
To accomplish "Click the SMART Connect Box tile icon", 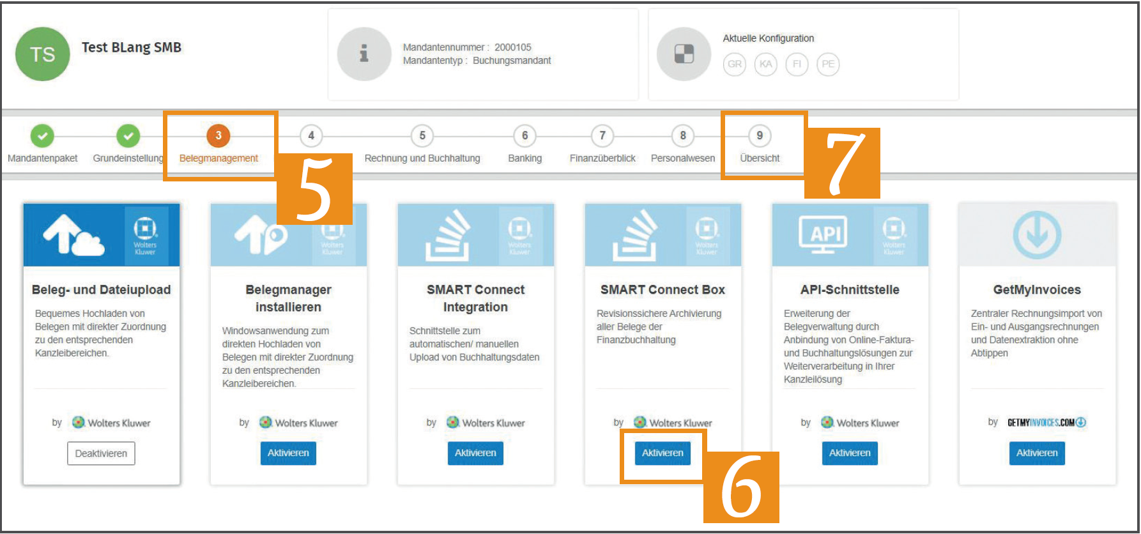I will click(x=635, y=235).
